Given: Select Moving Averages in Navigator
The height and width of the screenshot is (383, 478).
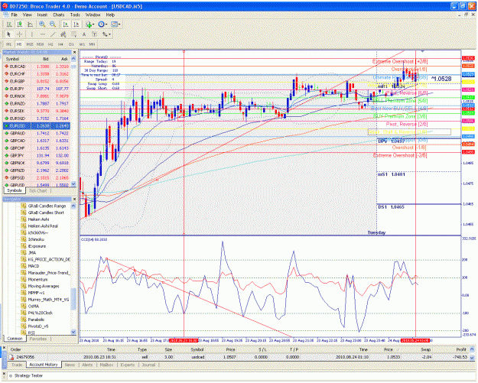Looking at the screenshot, I should pos(44,286).
